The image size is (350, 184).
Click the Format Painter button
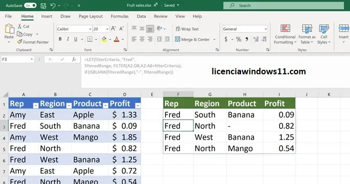click(x=33, y=42)
